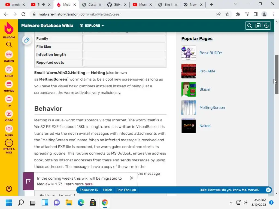This screenshot has width=279, height=209.
Task: Click the Start a Wiki plus icon
Action: [9, 143]
